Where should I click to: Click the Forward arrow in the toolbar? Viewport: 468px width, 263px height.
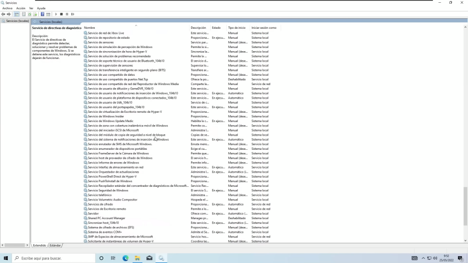(9, 14)
